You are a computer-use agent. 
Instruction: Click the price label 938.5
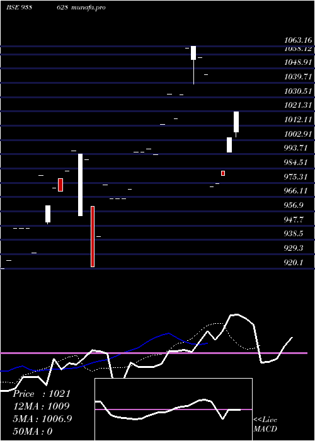pyautogui.click(x=294, y=234)
